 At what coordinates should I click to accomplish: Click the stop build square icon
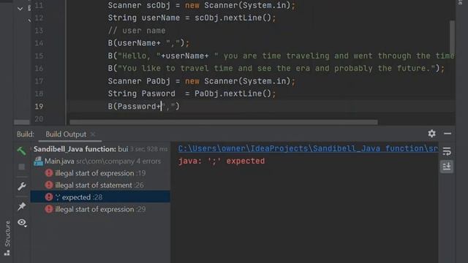pyautogui.click(x=21, y=167)
